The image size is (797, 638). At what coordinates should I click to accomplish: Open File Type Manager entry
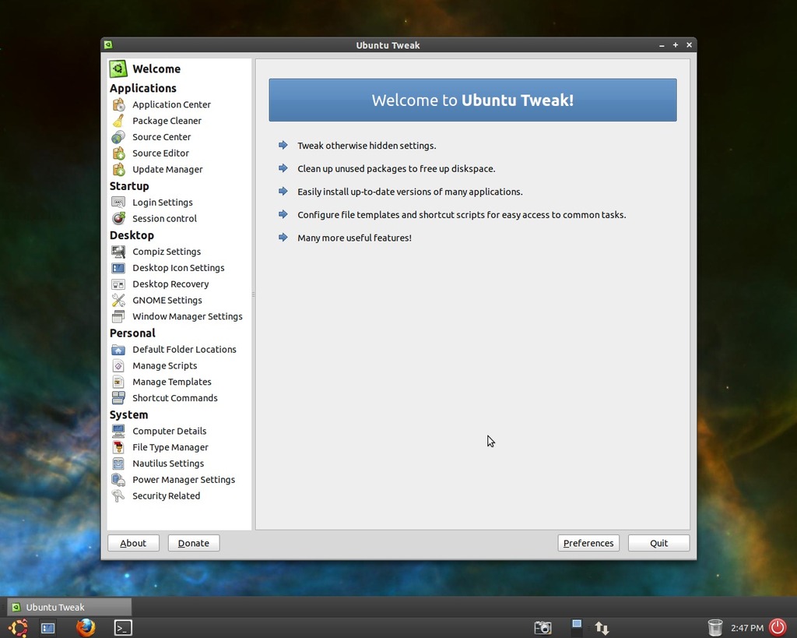pos(170,448)
